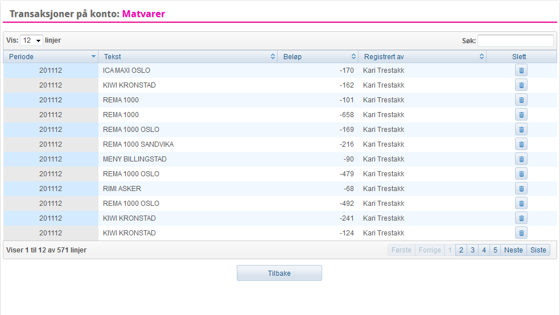The width and height of the screenshot is (560, 315).
Task: Click the Matvarer account title
Action: coord(143,14)
